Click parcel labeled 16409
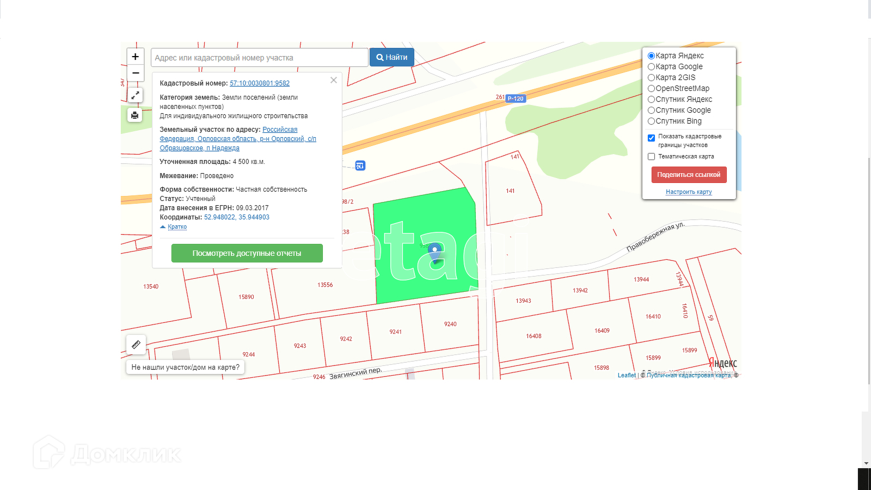 point(602,330)
